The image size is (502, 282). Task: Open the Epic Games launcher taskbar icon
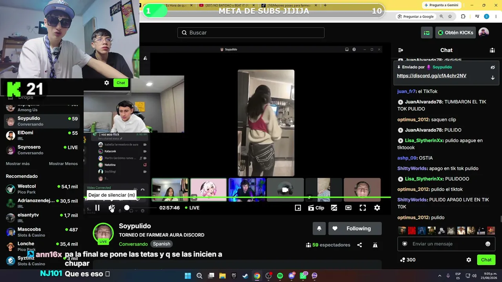pyautogui.click(x=234, y=276)
